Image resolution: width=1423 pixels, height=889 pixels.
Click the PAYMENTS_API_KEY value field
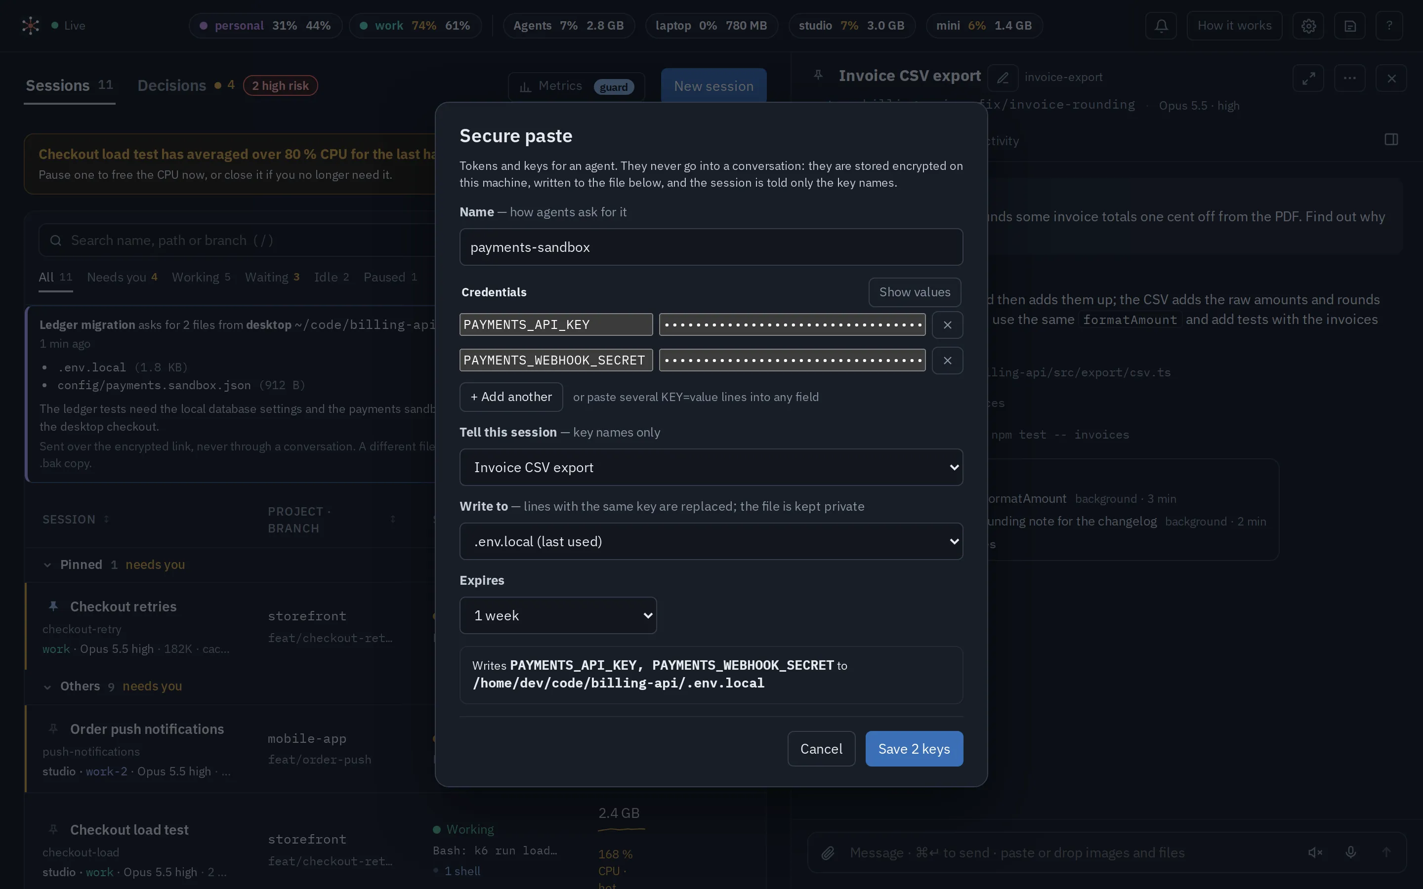pyautogui.click(x=792, y=324)
